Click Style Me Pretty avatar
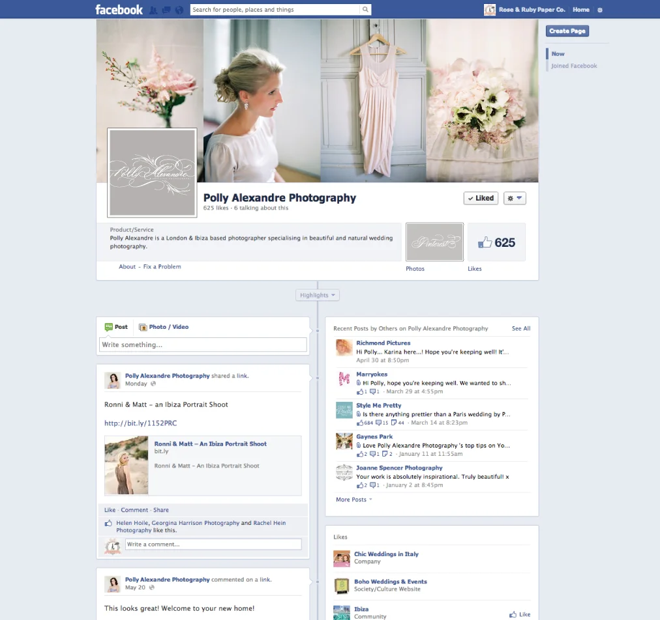This screenshot has height=620, width=660. [x=344, y=410]
